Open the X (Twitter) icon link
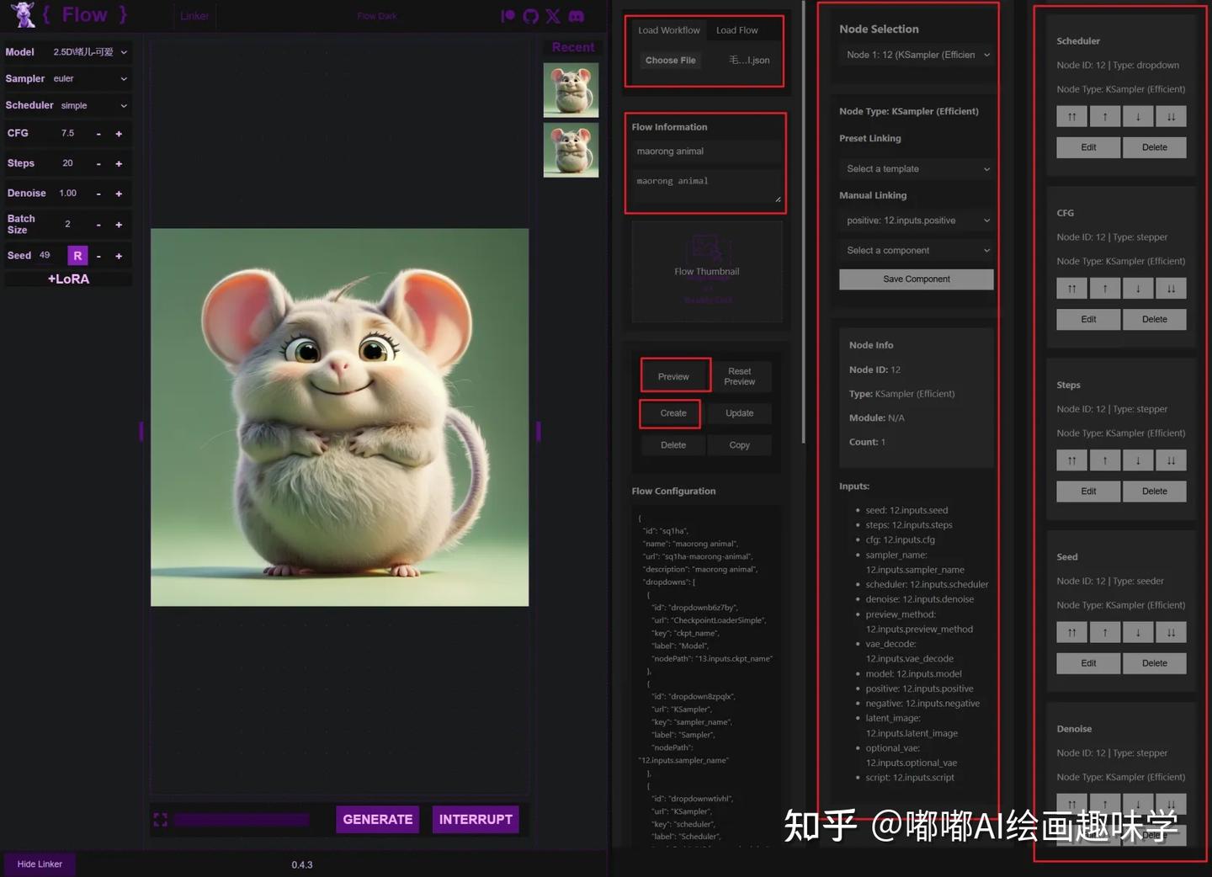 (x=553, y=16)
